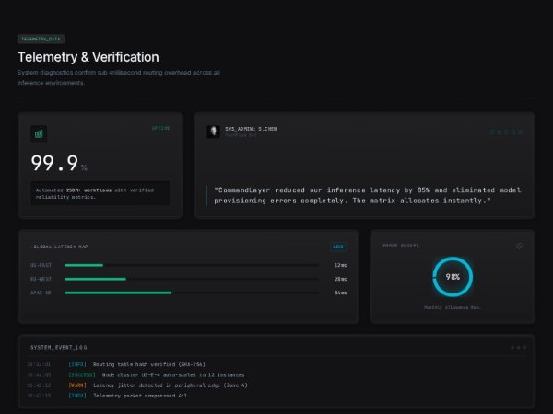Click the star rating icons on testimonial card
Screen dimensions: 553x414
pos(506,132)
